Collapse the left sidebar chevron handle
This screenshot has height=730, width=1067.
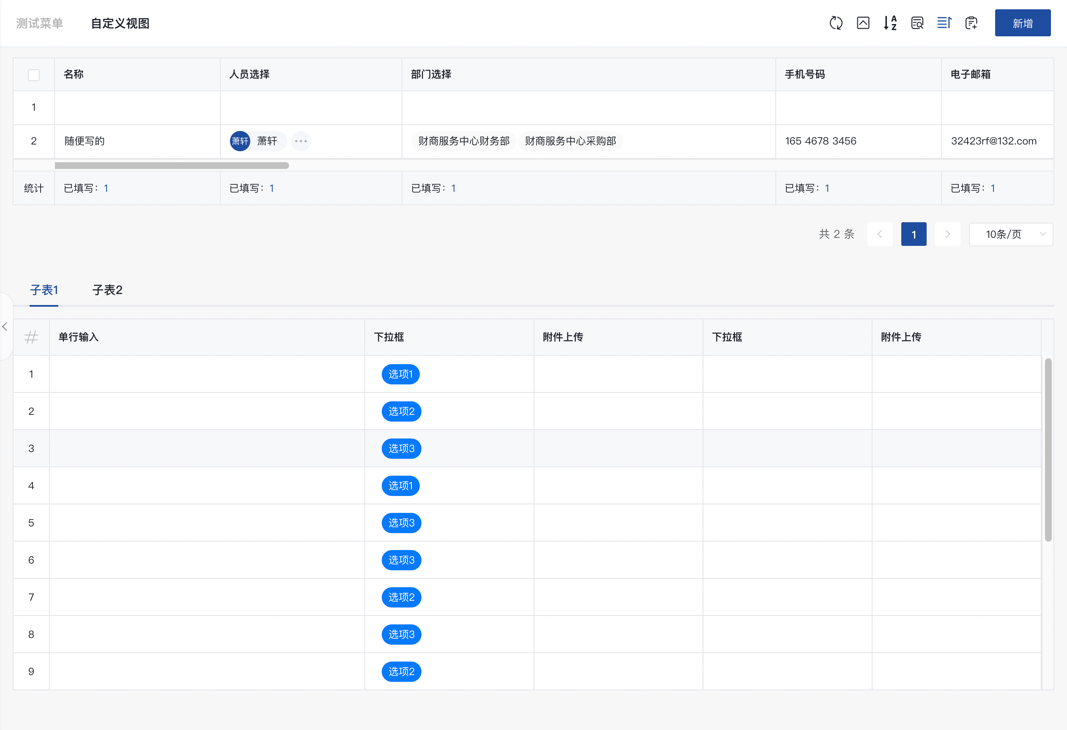click(5, 327)
